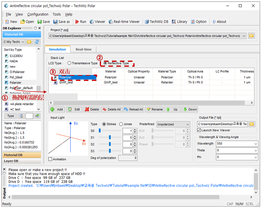Select Transmissive Type radio button

(69, 63)
